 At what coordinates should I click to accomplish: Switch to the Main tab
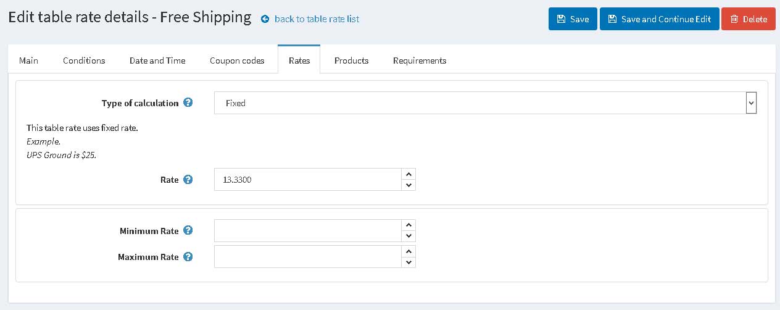click(x=28, y=61)
